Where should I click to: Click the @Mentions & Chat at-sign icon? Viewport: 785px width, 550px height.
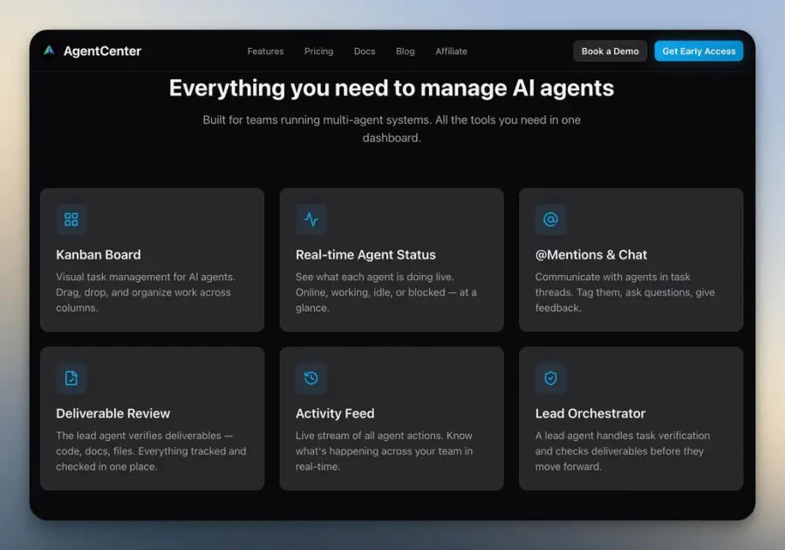[x=550, y=219]
